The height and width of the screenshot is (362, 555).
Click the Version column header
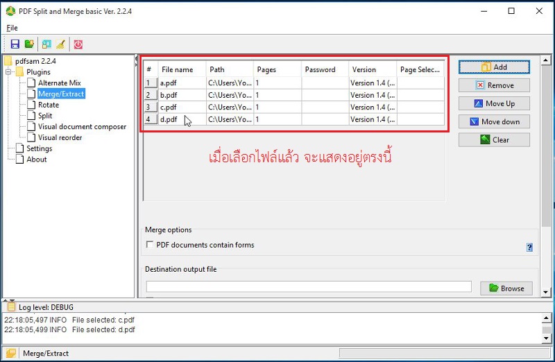(373, 69)
